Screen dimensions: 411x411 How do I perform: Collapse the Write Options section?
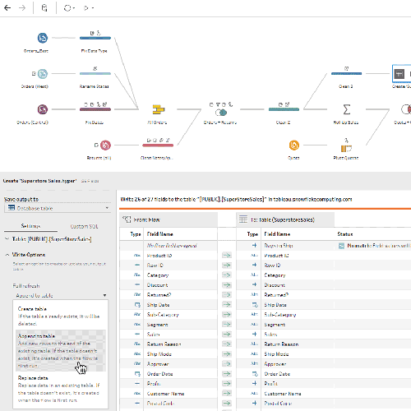pos(7,255)
